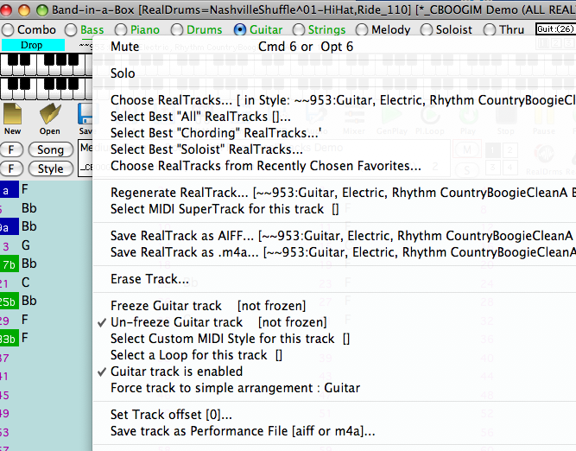The image size is (576, 451).
Task: Click the F chord cell at bar 29
Action: (25, 320)
